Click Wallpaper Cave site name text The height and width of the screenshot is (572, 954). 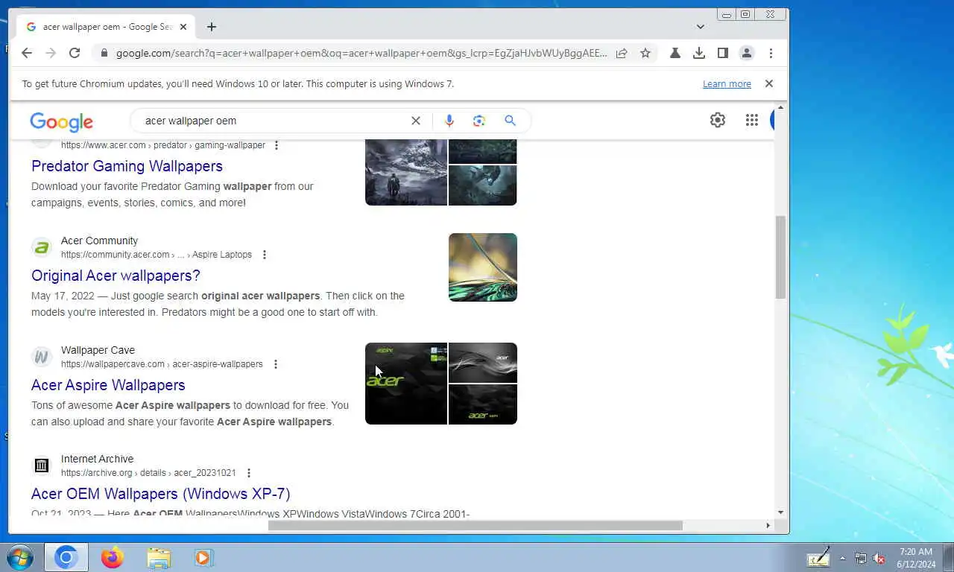98,350
